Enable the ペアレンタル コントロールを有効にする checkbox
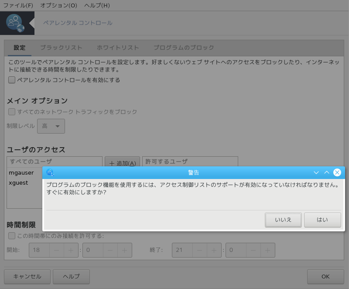349x289 pixels. pos(12,80)
